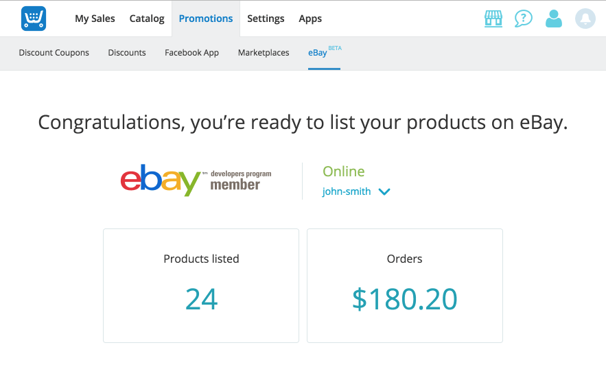
Task: Click the Products listed count 24
Action: [201, 299]
